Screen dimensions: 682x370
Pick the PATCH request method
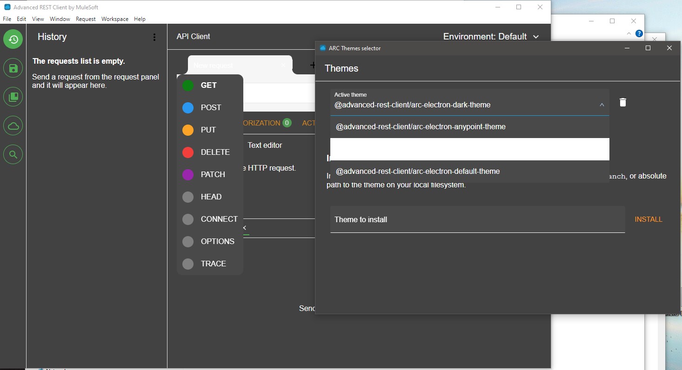coord(212,174)
